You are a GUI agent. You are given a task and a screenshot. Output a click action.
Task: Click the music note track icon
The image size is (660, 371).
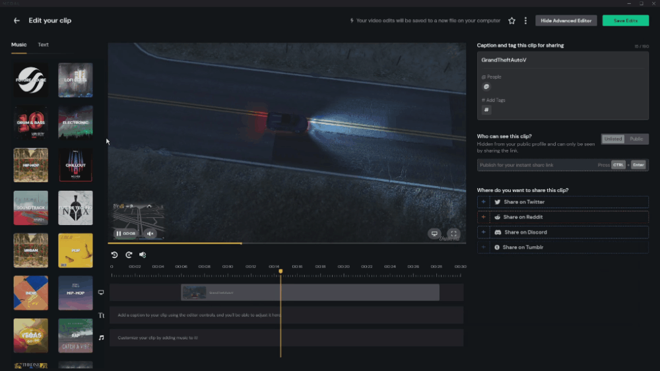click(x=101, y=338)
